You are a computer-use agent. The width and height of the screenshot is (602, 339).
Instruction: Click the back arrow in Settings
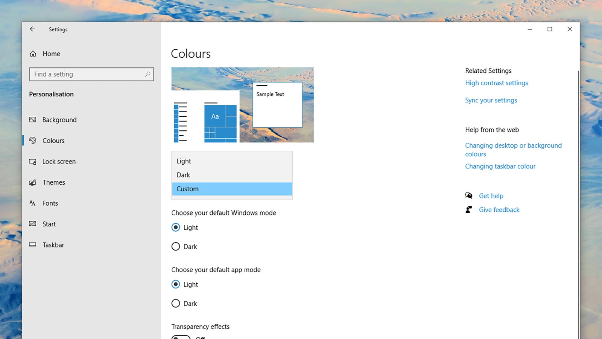pyautogui.click(x=32, y=29)
